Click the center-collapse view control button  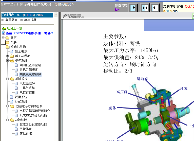tap(145, 8)
